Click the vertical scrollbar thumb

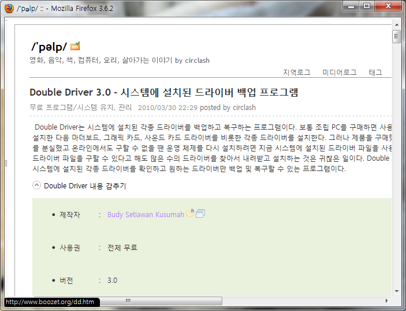tap(396, 36)
